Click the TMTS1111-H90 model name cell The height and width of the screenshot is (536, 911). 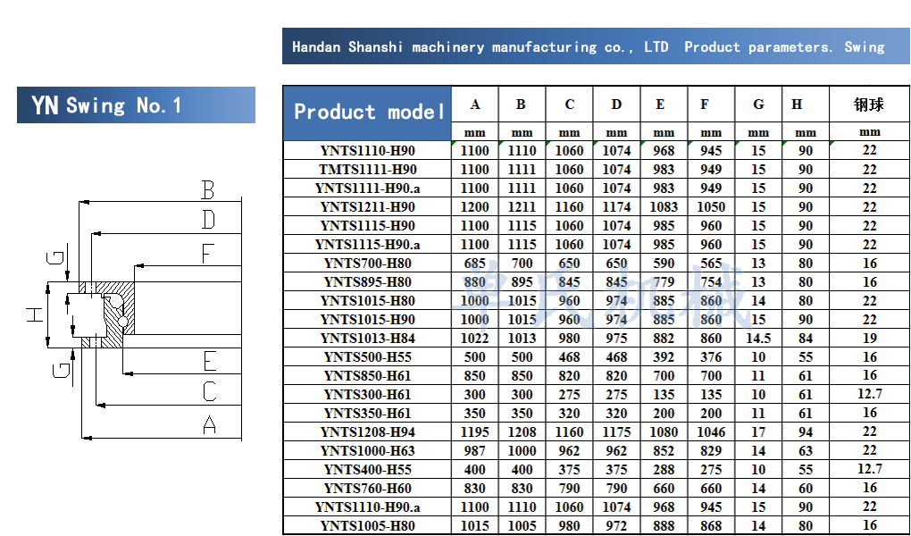[x=368, y=169]
